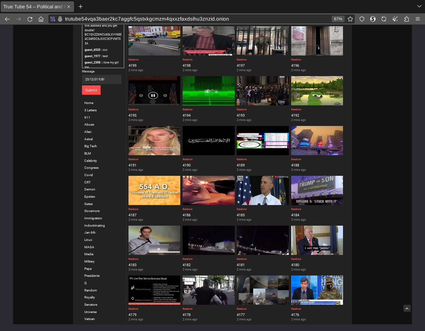Open the NoScript extension icon
Image resolution: width=425 pixels, height=331 pixels.
(x=373, y=19)
